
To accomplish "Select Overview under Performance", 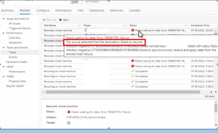I will [x=15, y=38].
